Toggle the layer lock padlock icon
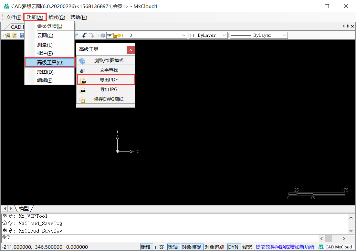Screen dimensions: 356x251 [114, 36]
